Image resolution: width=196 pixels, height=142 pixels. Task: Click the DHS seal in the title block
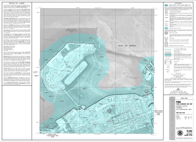pos(180,133)
